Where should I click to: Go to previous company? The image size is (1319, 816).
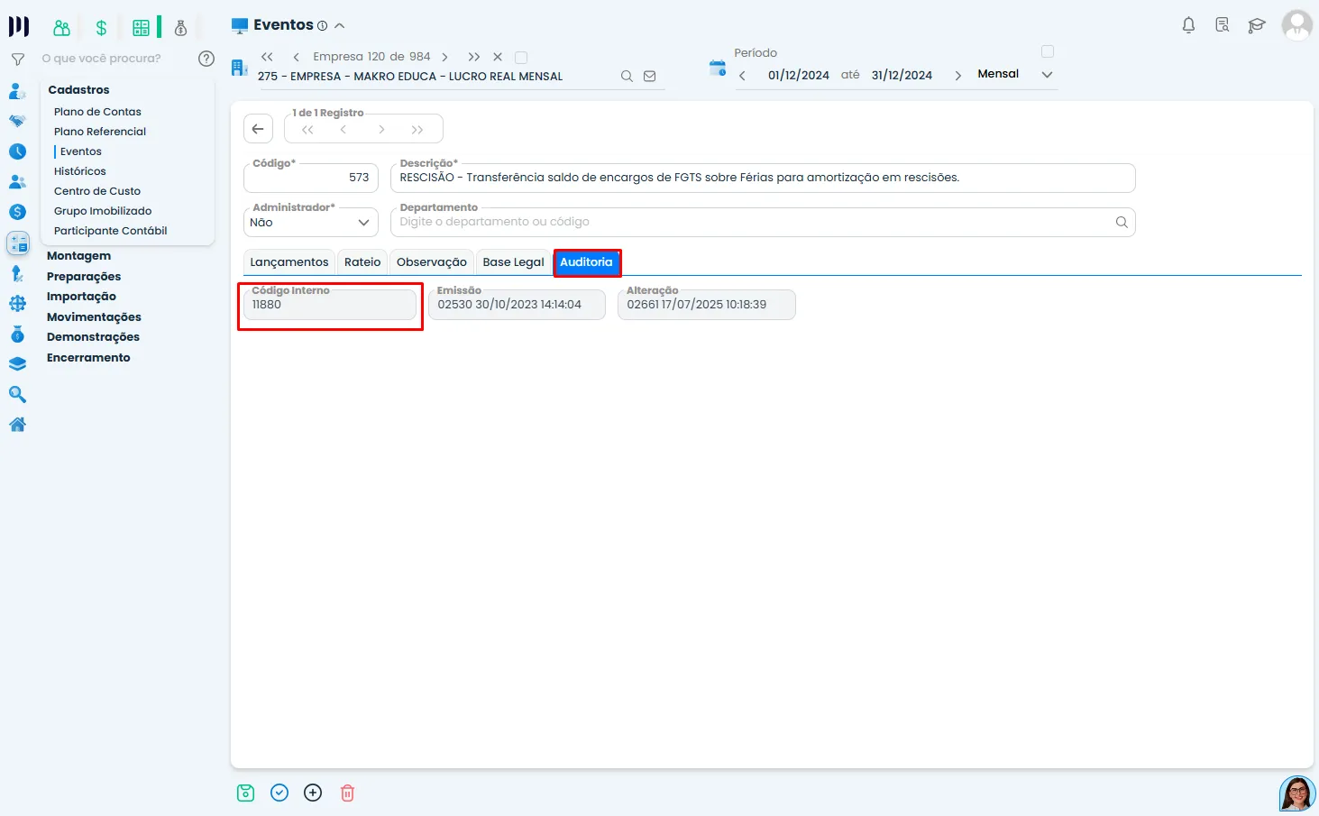tap(296, 57)
